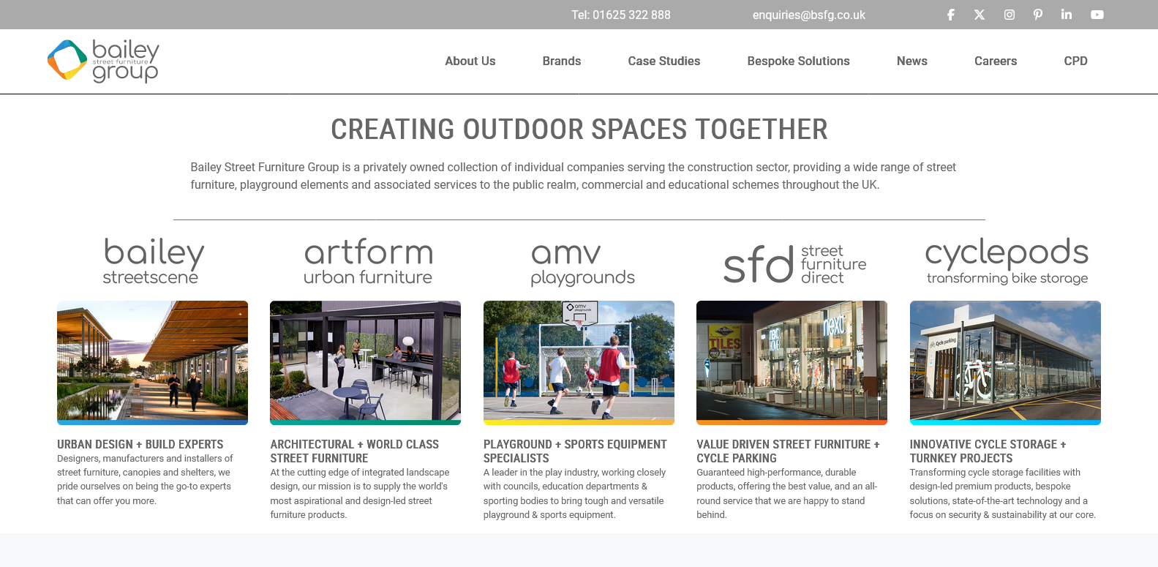Click the 'Bailey Street Furniture Group is a privately owned' paragraph
This screenshot has width=1158, height=567.
click(574, 176)
